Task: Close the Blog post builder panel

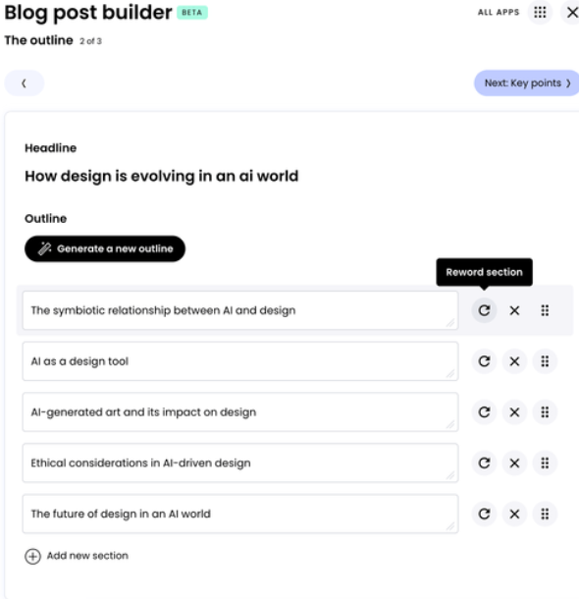Action: click(571, 12)
